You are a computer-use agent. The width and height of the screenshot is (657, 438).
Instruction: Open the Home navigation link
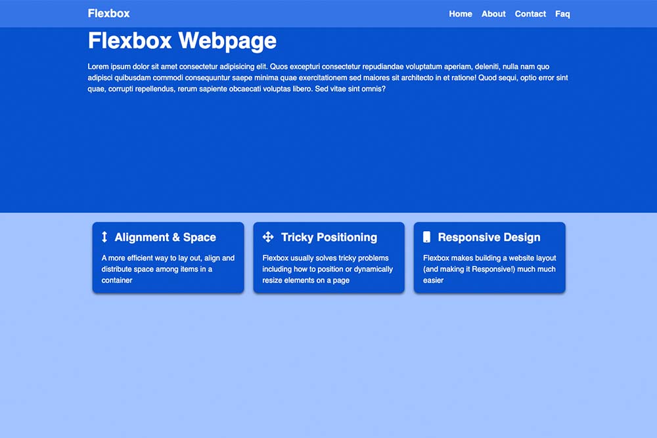click(x=460, y=14)
